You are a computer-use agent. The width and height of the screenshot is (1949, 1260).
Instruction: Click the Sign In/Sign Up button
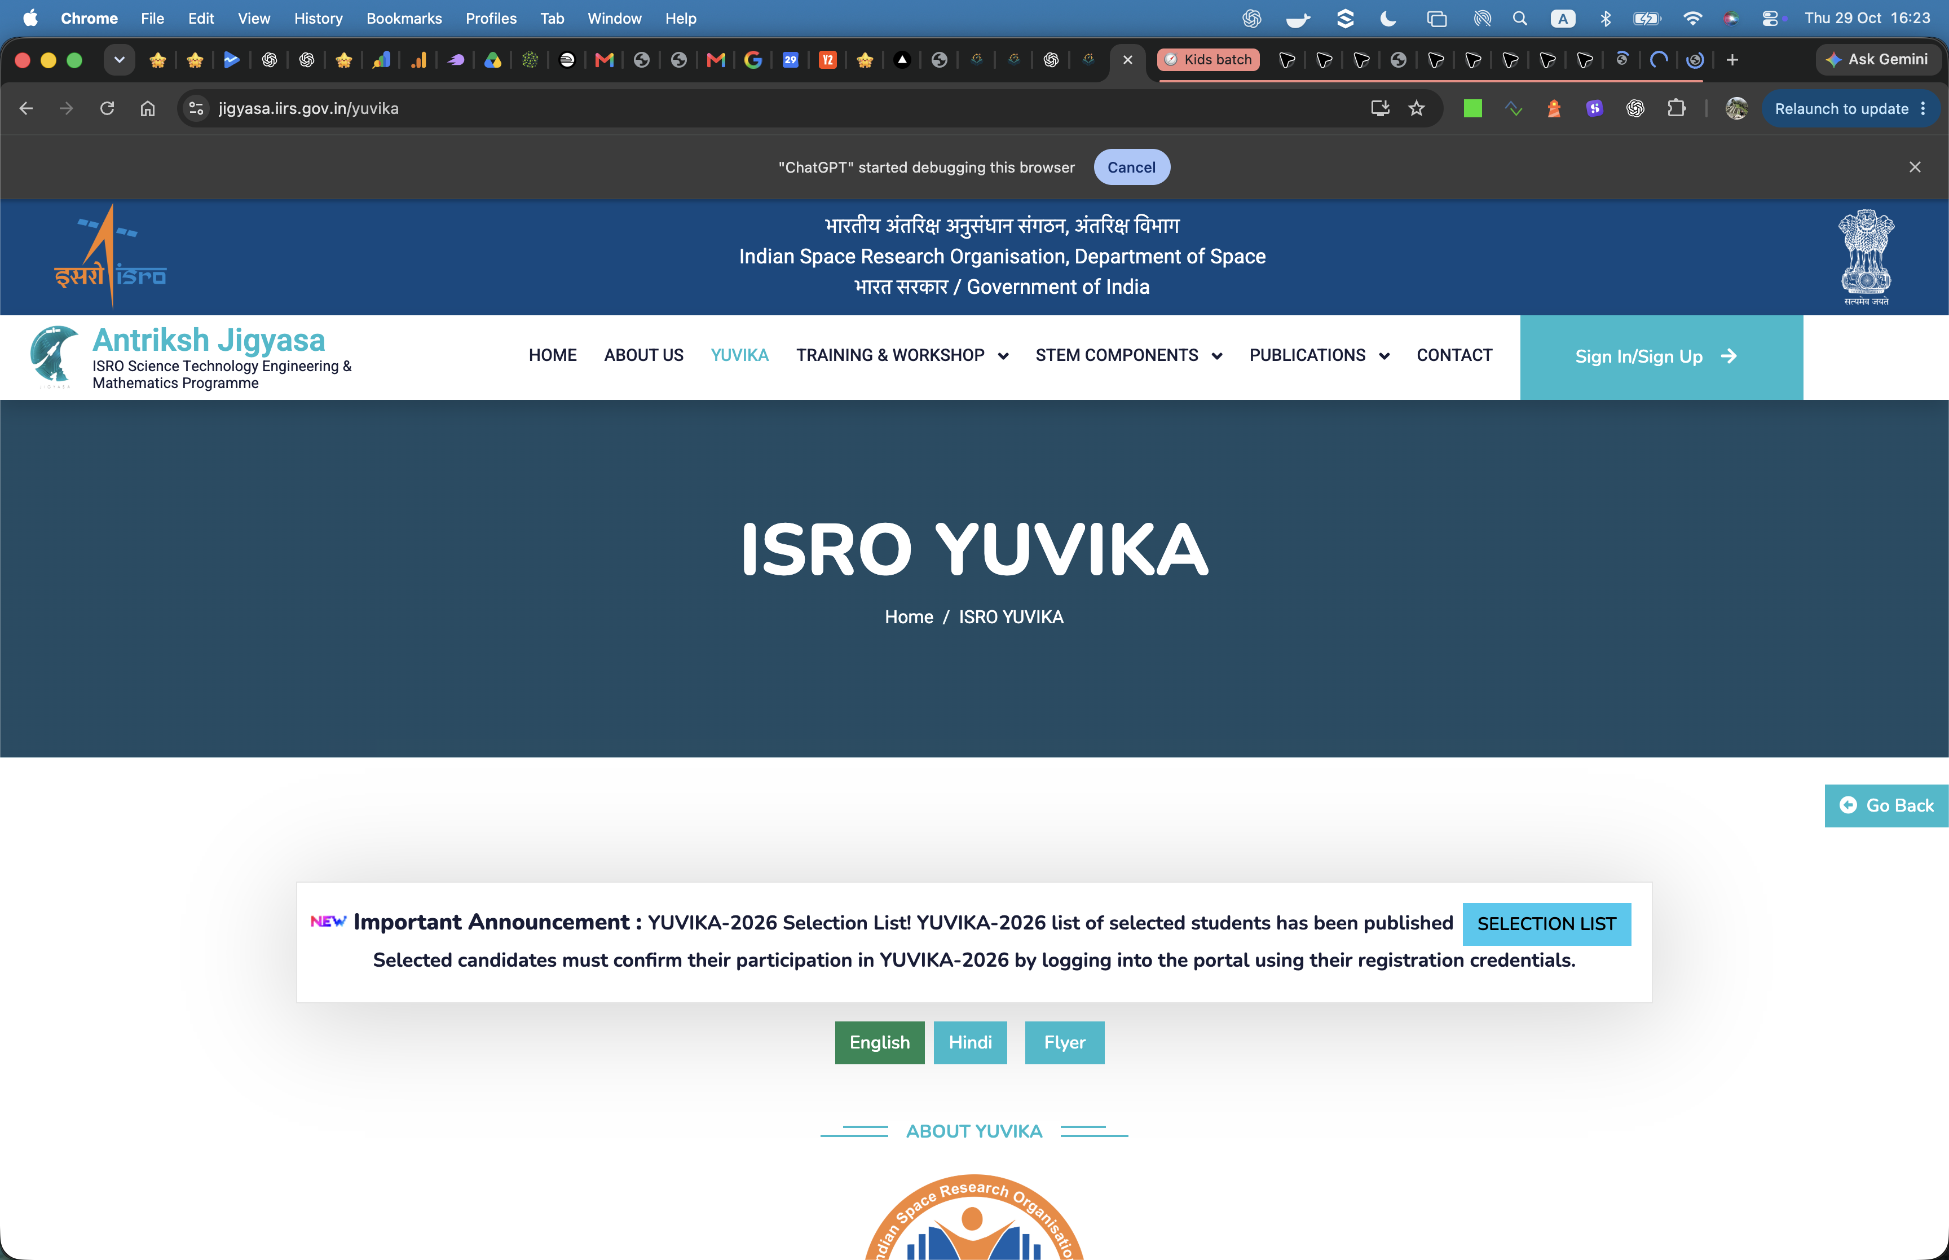pos(1661,356)
